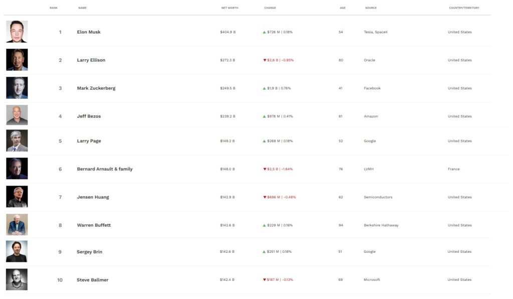Click the green up arrow in Elon Musk's row
Viewport: 513px width, 299px height.
pyautogui.click(x=265, y=32)
